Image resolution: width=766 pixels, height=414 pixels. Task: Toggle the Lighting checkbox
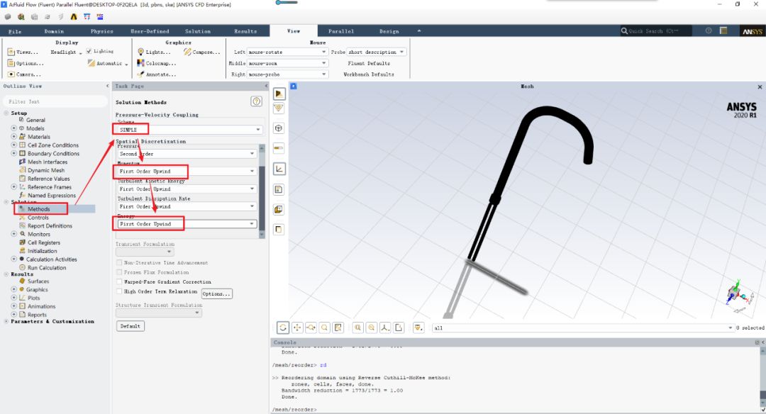[x=89, y=51]
